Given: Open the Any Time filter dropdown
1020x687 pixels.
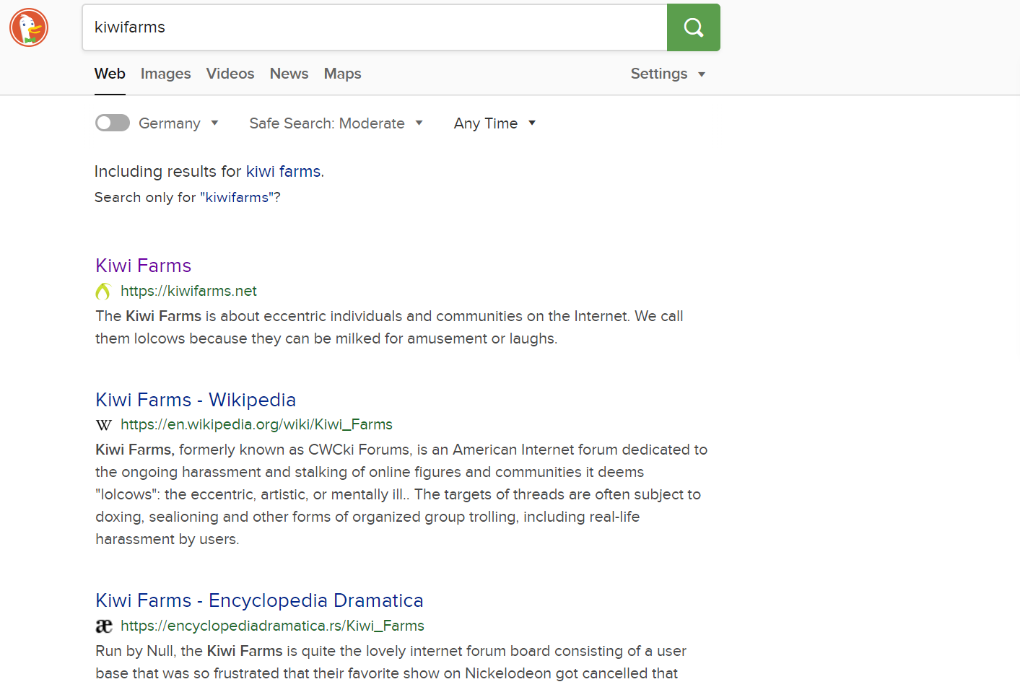Looking at the screenshot, I should click(494, 123).
